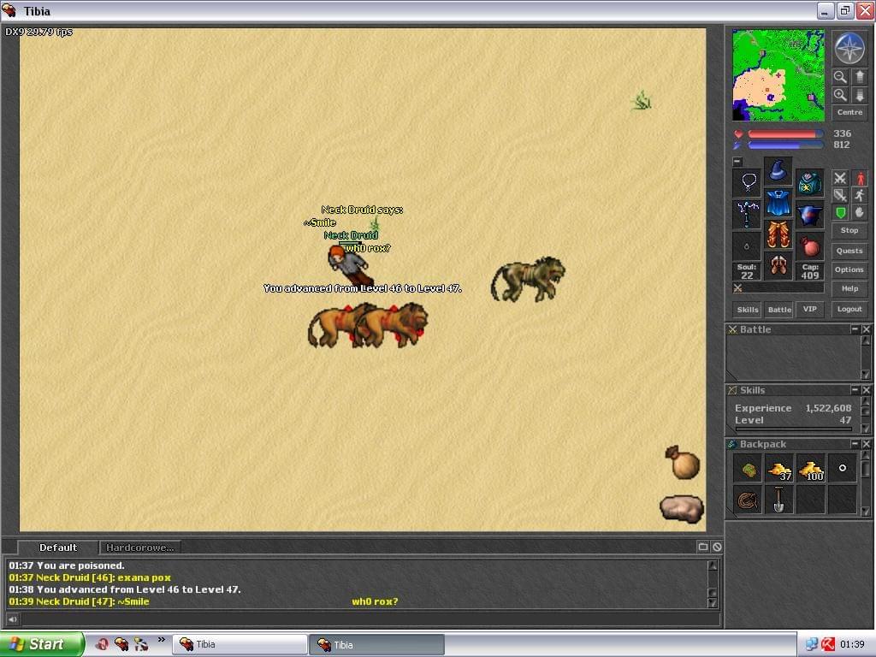Click the compass rose on the minimap
The width and height of the screenshot is (876, 657).
click(x=849, y=48)
